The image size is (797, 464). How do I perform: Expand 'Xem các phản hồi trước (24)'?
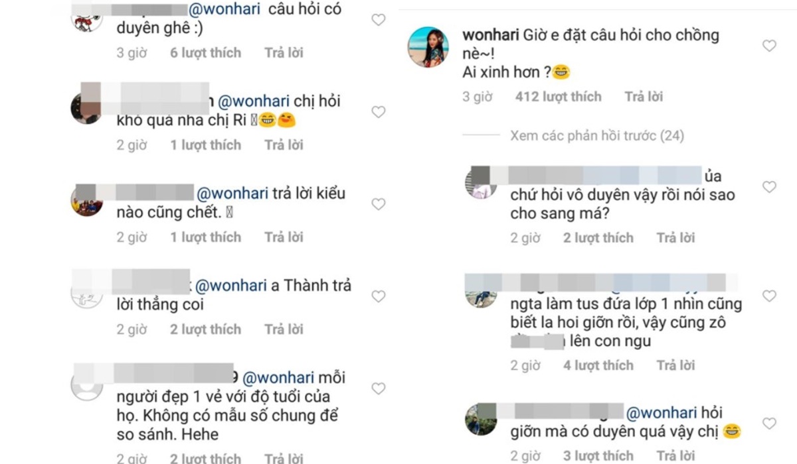(x=597, y=136)
